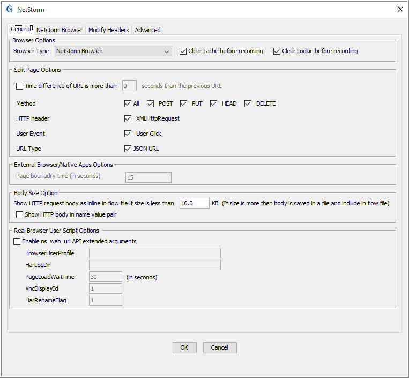Switch to the General tab
This screenshot has width=409, height=378.
(x=20, y=29)
